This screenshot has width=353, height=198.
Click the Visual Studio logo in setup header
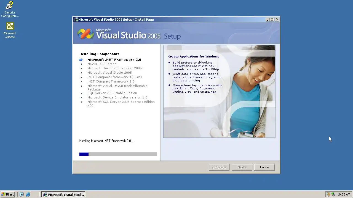[x=85, y=34]
